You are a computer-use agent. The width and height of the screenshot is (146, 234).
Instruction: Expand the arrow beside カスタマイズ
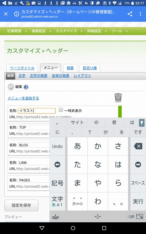(81, 31)
